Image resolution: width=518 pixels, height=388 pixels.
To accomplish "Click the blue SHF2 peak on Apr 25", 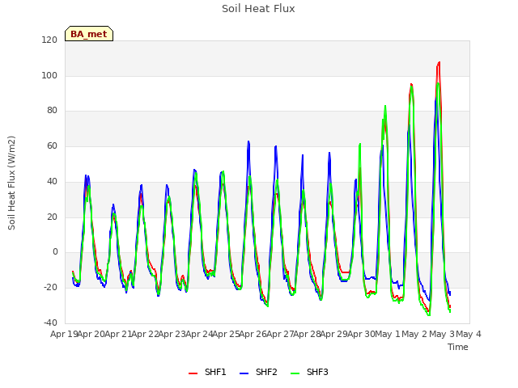I will (x=248, y=141).
